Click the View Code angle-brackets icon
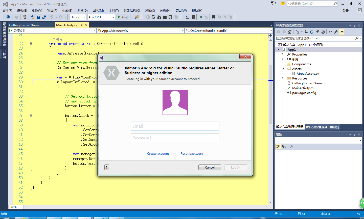Image resolution: width=364 pixels, height=219 pixels. pyautogui.click(x=330, y=32)
